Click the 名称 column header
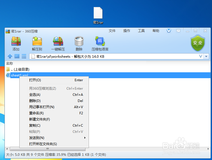Viewport: 212px width, 160px height. [x=10, y=63]
